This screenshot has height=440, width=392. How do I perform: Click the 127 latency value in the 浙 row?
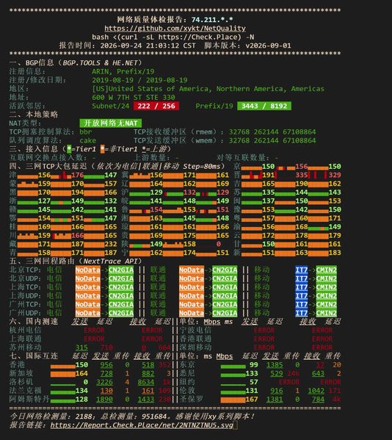pos(44,201)
